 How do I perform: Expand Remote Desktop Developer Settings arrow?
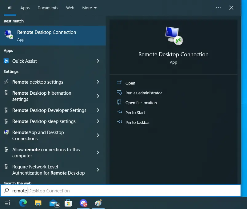tap(98, 110)
